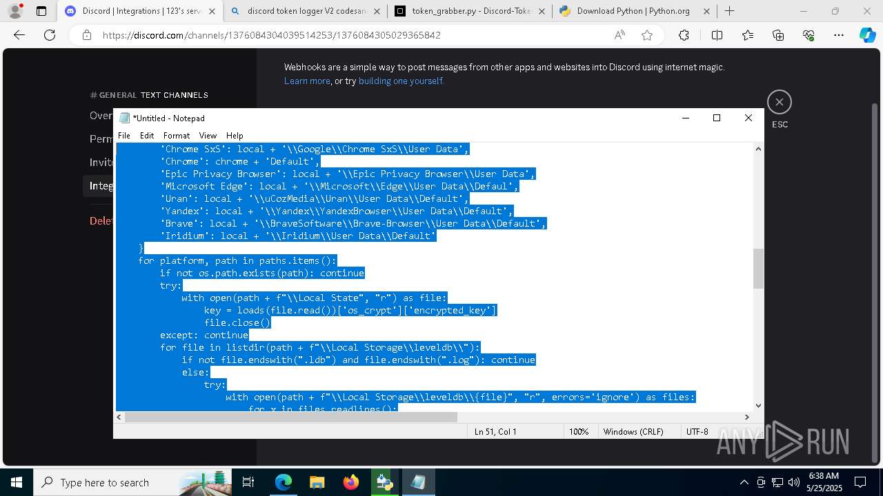Activate Read aloud icon in address bar
The width and height of the screenshot is (883, 496).
(619, 35)
